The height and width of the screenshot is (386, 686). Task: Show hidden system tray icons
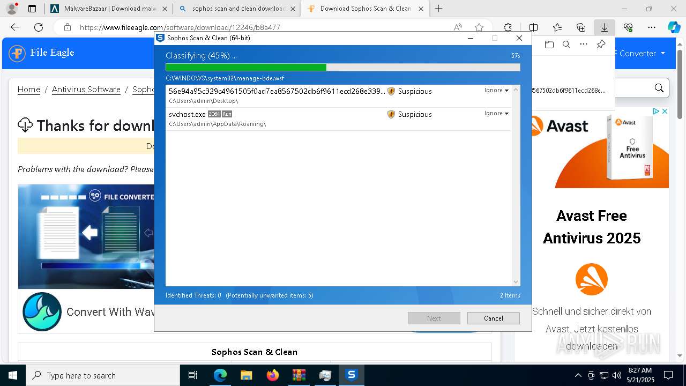(578, 375)
